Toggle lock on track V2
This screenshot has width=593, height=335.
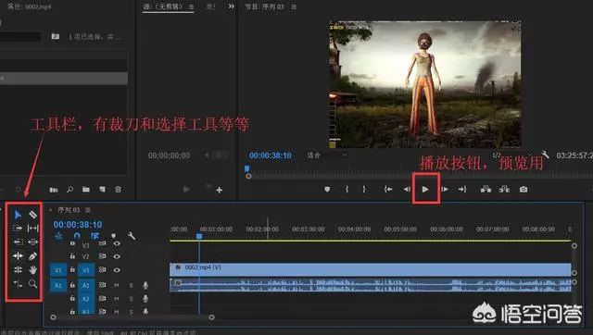(72, 256)
